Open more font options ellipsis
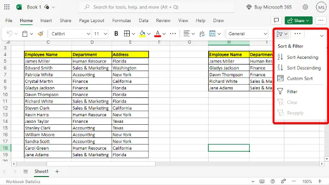The height and width of the screenshot is (185, 329). click(173, 33)
